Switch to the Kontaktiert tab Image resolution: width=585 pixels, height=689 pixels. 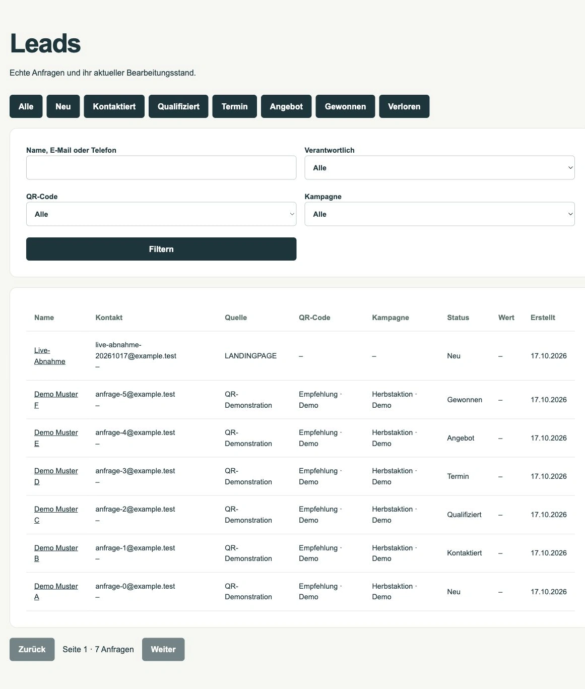point(114,106)
